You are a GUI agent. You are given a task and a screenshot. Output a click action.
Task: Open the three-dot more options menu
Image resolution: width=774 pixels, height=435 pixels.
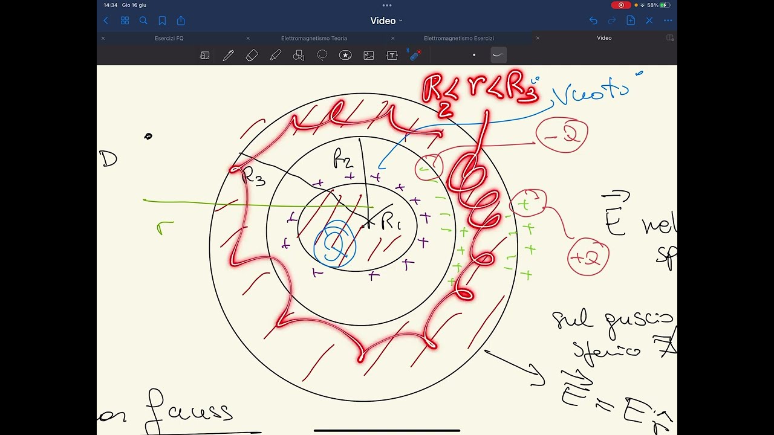click(668, 21)
